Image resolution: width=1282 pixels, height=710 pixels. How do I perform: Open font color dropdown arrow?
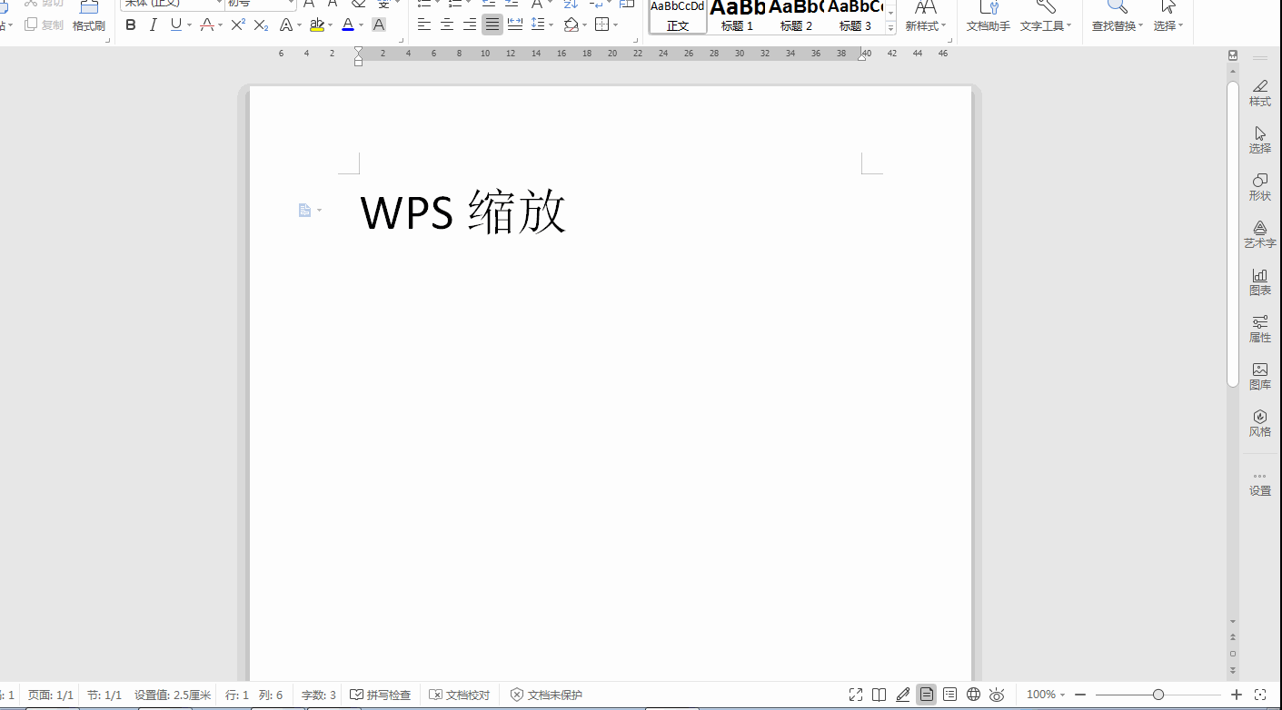[x=361, y=25]
